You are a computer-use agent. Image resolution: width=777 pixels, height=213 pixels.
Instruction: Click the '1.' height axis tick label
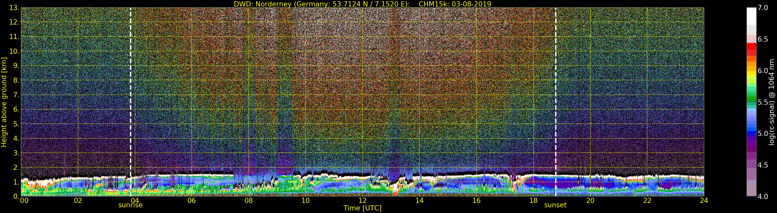16,182
